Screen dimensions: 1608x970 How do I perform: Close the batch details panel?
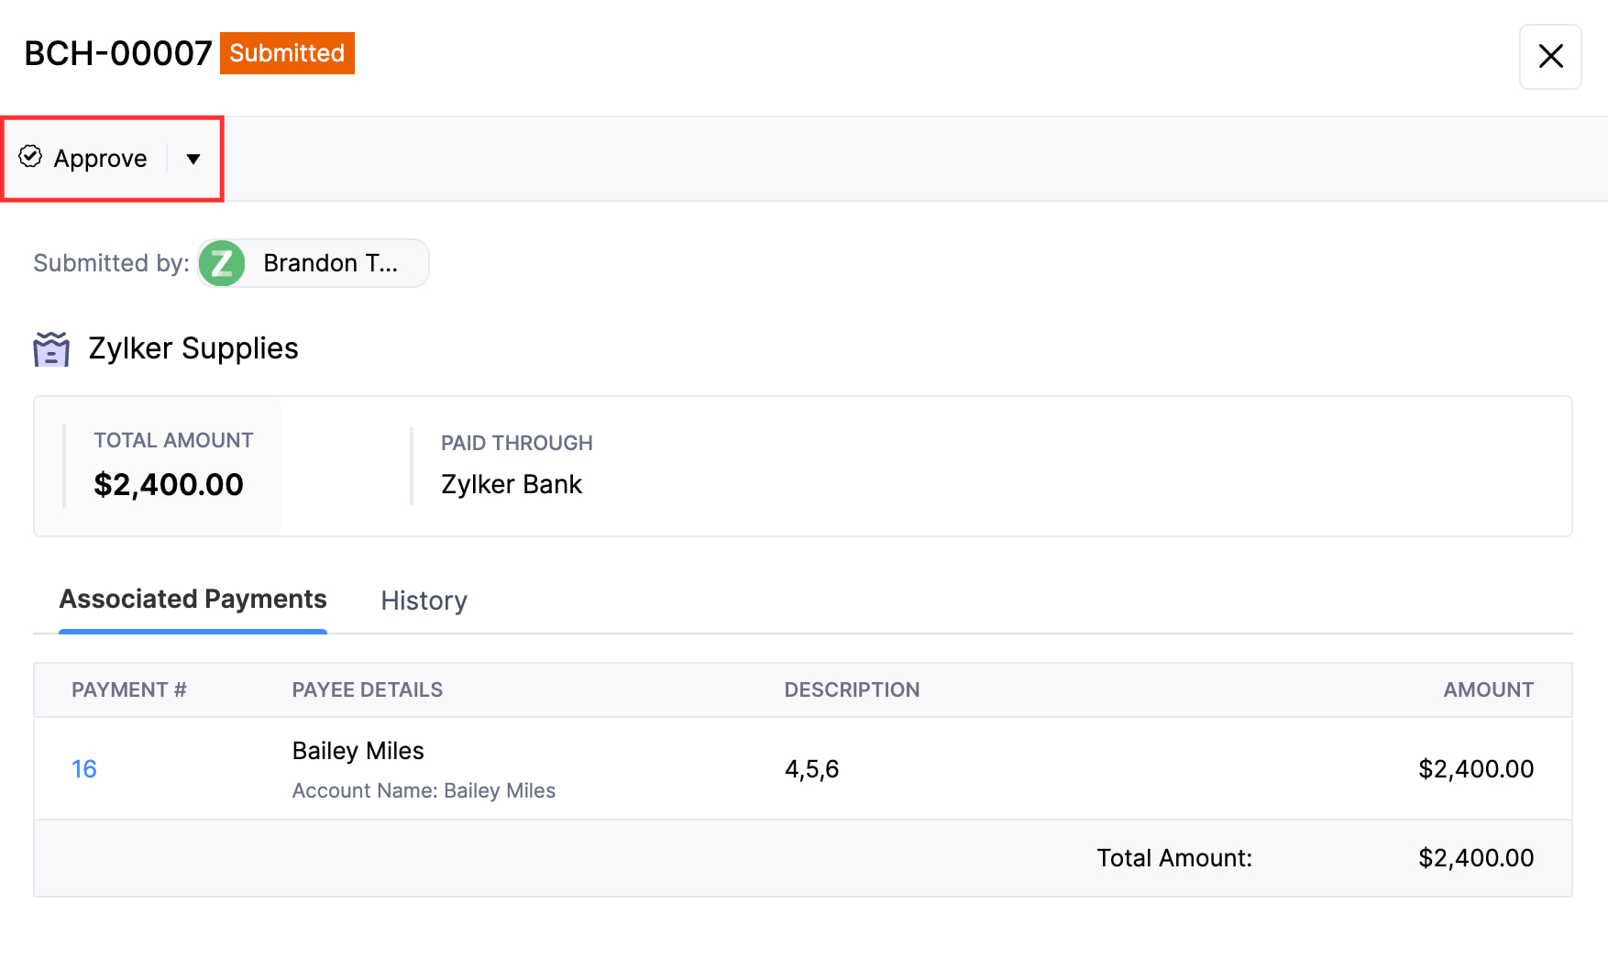pos(1549,57)
